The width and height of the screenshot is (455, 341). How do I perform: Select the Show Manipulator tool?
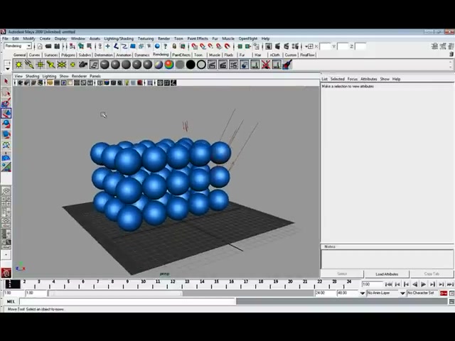pos(6,167)
